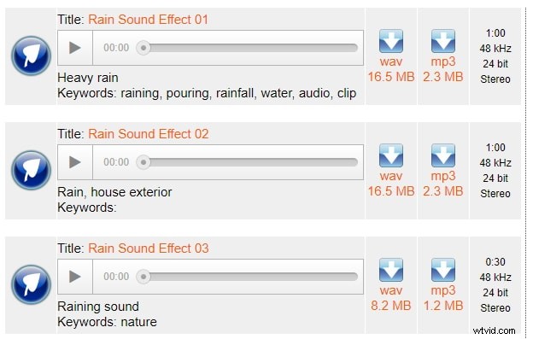Open Rain Sound Effect 02 title link
Screen dimensions: 533x339
pos(149,134)
